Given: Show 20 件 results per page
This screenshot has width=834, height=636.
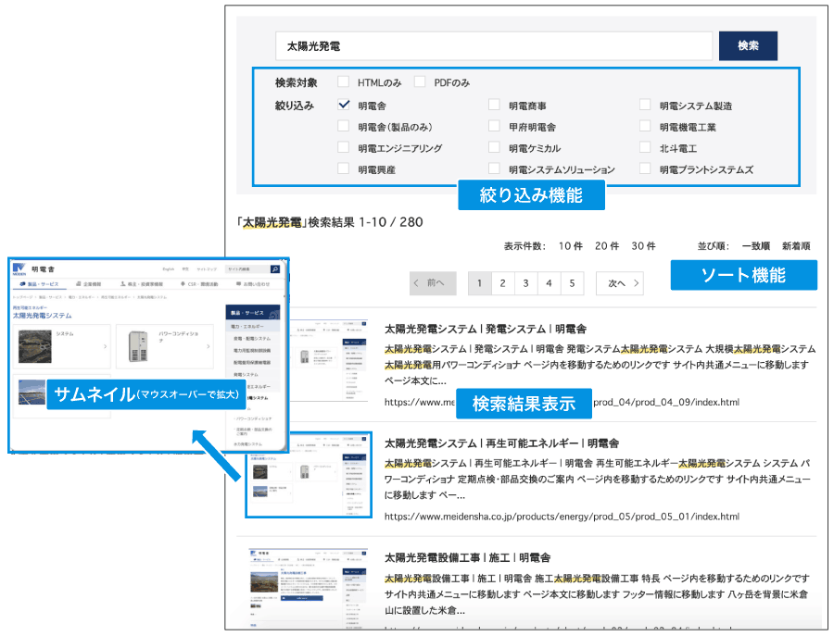Looking at the screenshot, I should 607,246.
